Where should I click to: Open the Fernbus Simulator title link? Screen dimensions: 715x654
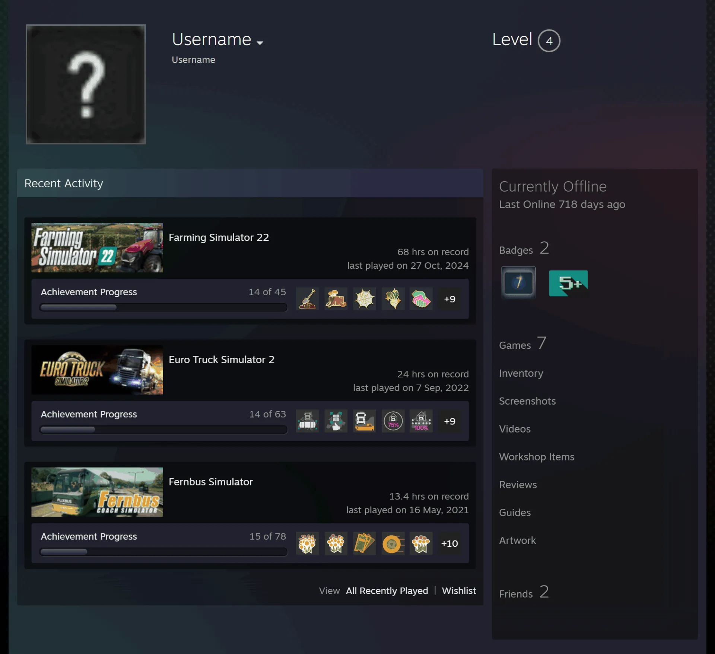[211, 482]
